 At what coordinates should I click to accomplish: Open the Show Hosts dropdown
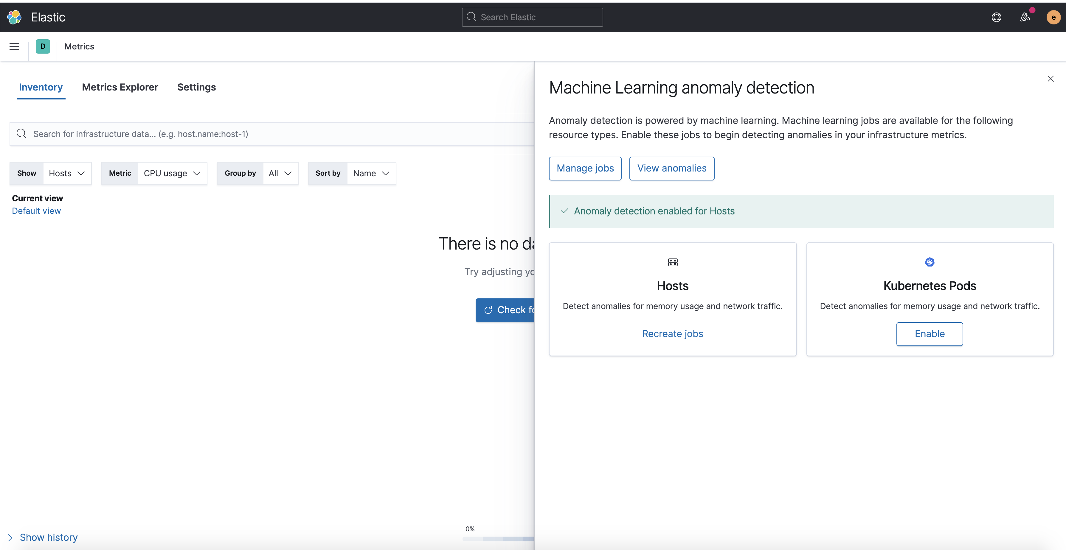pos(67,173)
